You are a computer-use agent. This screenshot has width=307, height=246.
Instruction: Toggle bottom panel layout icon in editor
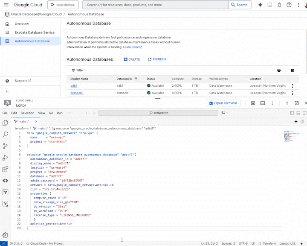coord(298,113)
